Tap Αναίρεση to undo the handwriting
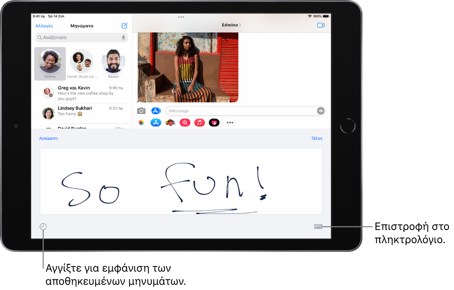 [x=48, y=139]
